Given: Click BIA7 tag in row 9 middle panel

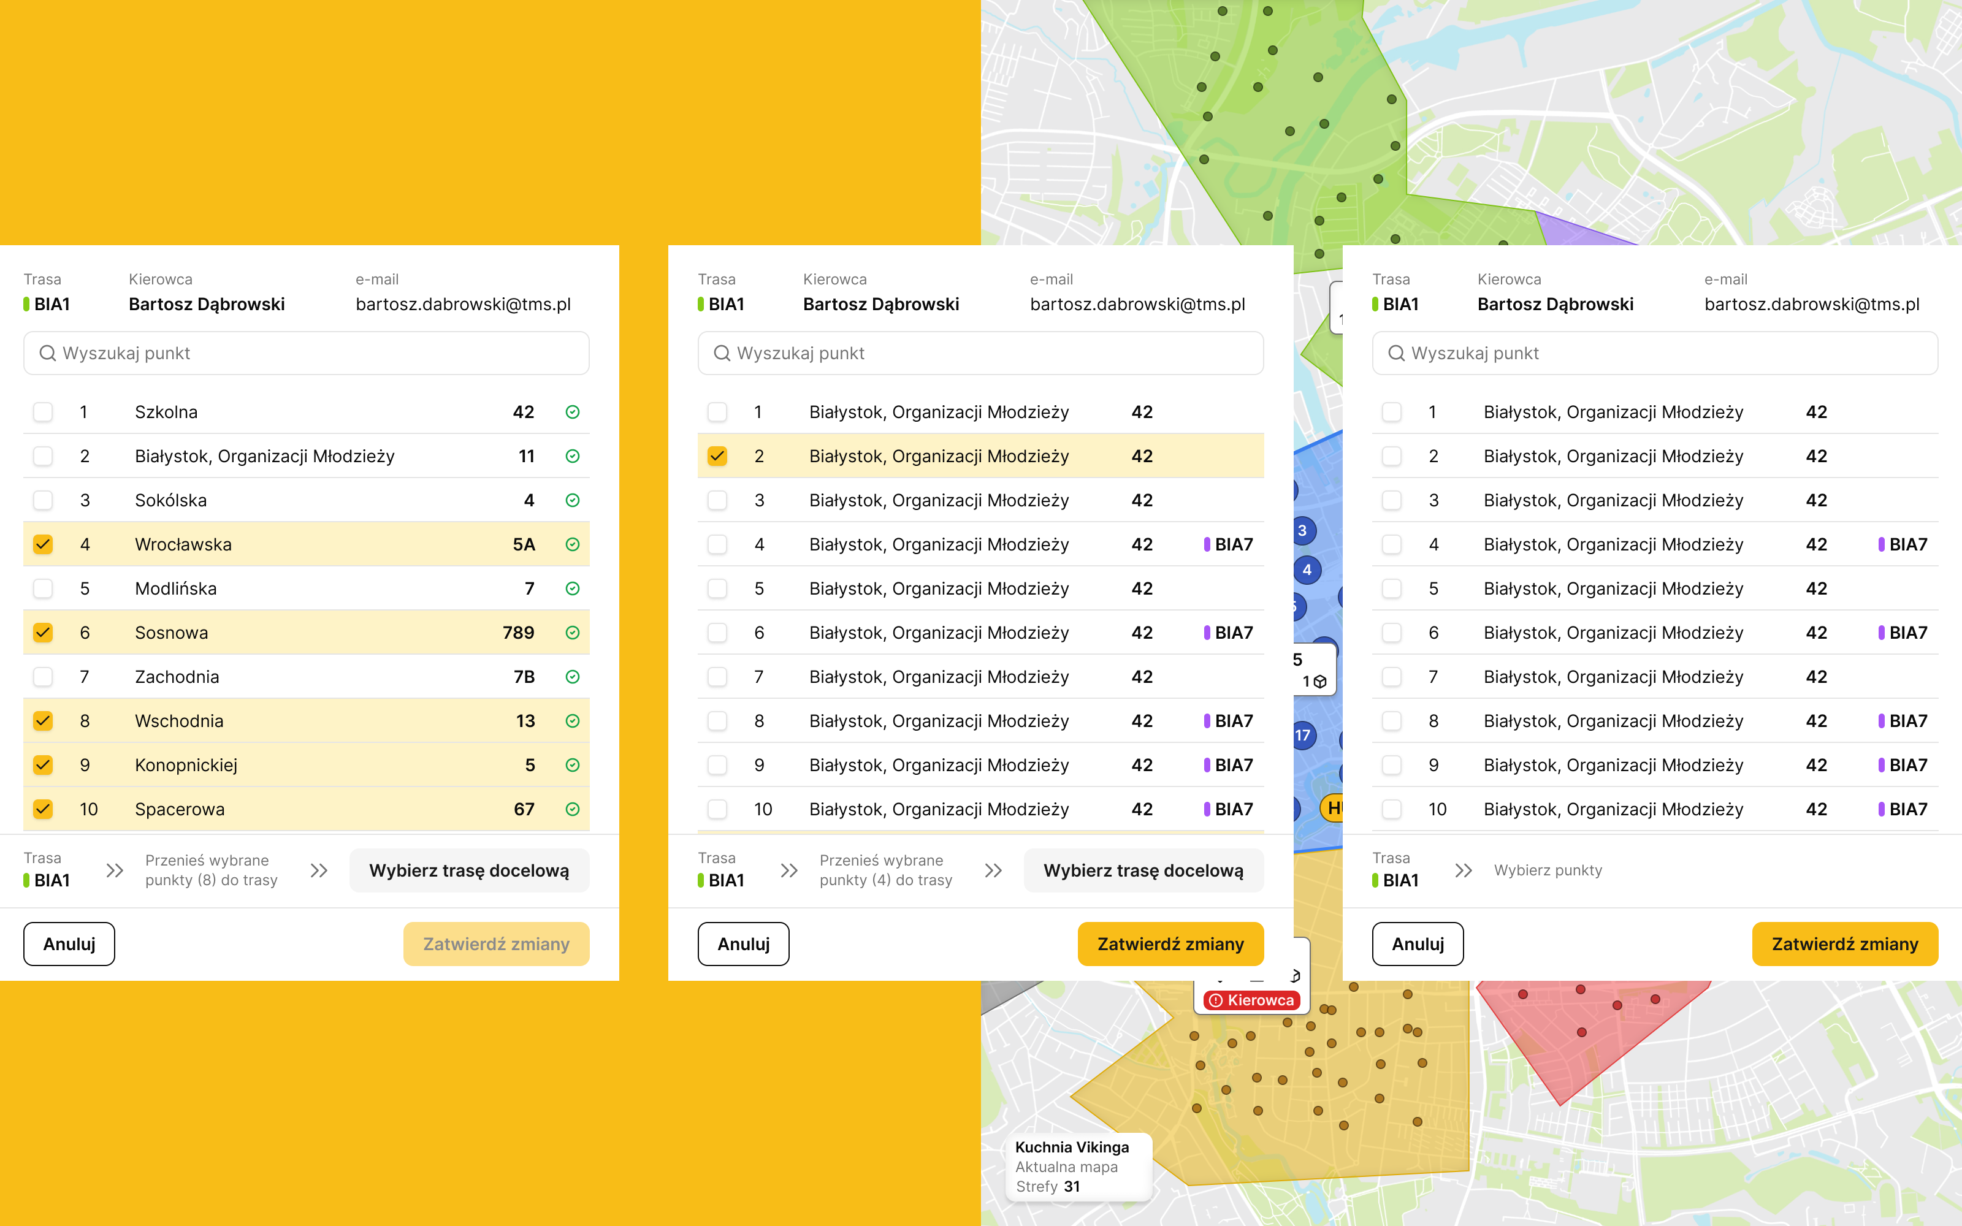Looking at the screenshot, I should click(x=1229, y=766).
